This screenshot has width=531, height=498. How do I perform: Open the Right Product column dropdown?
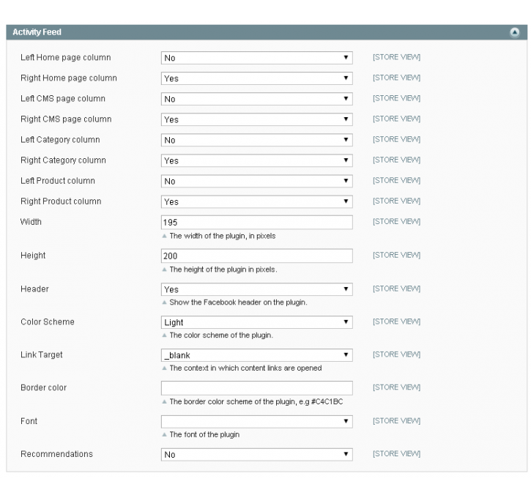pos(256,202)
